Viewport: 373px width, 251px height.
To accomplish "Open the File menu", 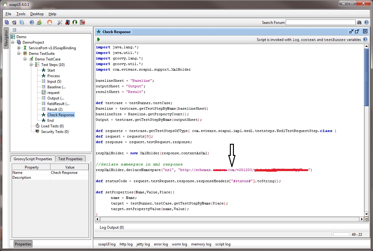I will pyautogui.click(x=8, y=14).
